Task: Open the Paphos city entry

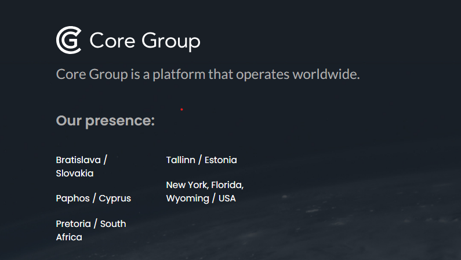Action: (72, 198)
